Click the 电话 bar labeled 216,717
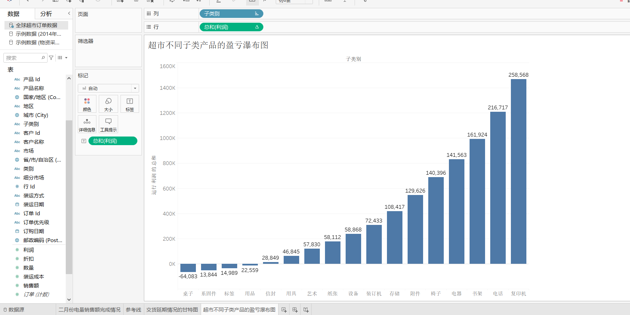The height and width of the screenshot is (315, 630). pos(498,188)
